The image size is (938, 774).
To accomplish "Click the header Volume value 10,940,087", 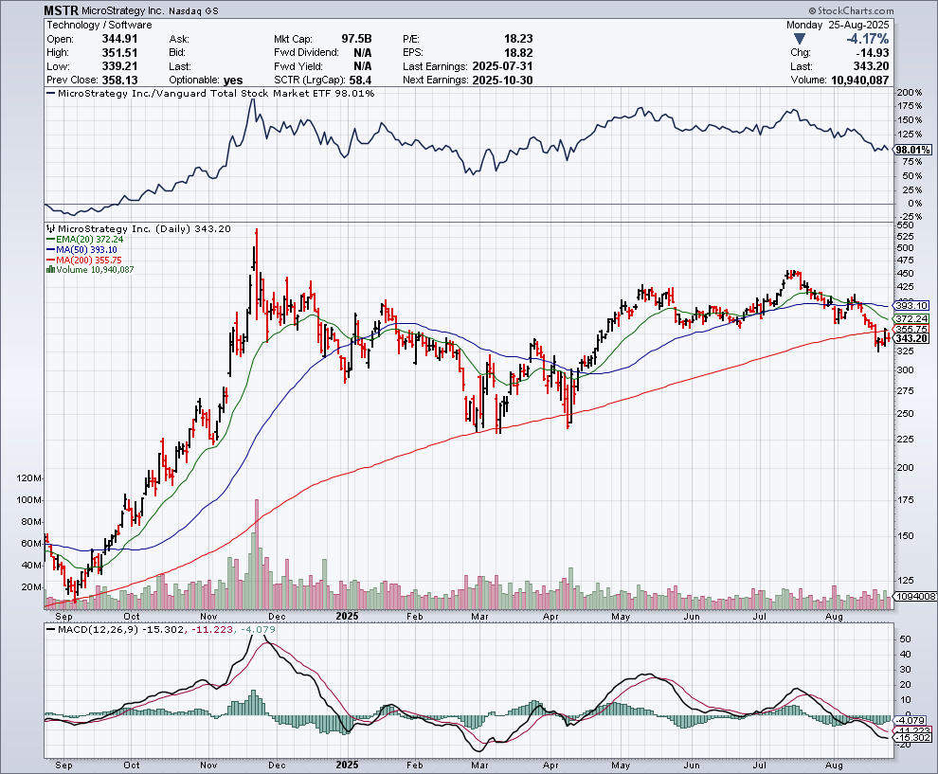I will coord(860,81).
